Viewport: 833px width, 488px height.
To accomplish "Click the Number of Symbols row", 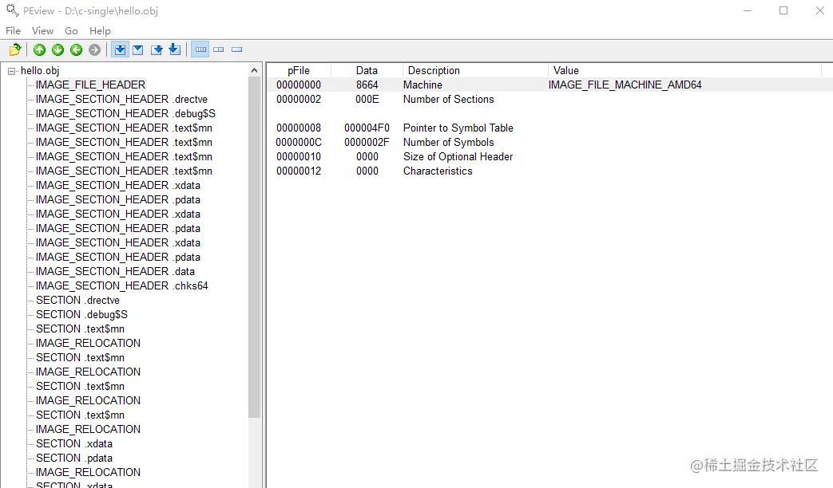I will [549, 142].
